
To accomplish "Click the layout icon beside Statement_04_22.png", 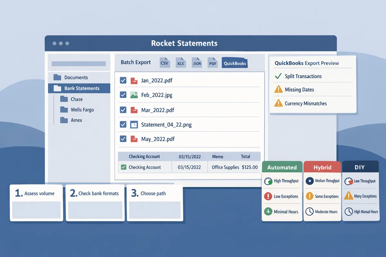I will tap(134, 124).
